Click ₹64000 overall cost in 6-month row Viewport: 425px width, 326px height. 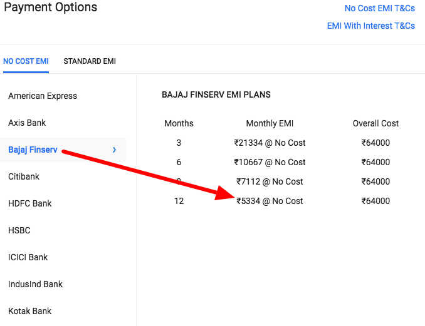tap(375, 162)
